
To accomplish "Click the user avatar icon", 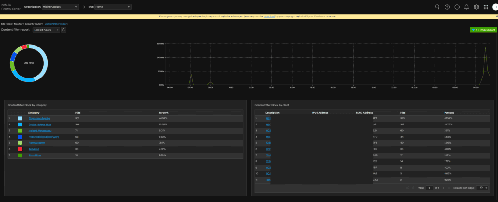I will point(495,7).
